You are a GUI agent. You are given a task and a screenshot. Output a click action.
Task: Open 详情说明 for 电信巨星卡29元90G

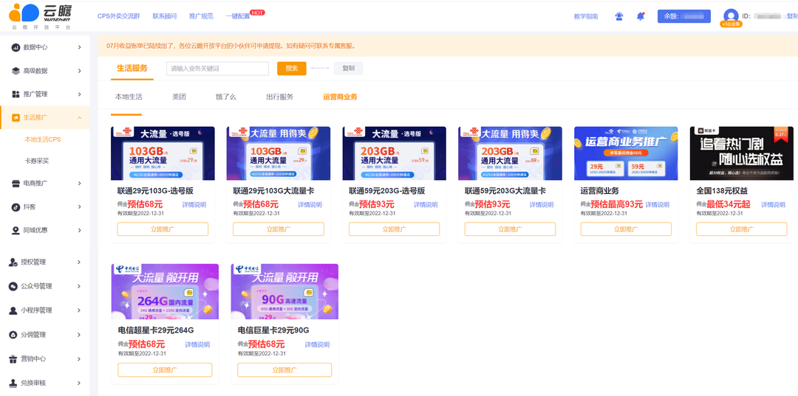(317, 344)
